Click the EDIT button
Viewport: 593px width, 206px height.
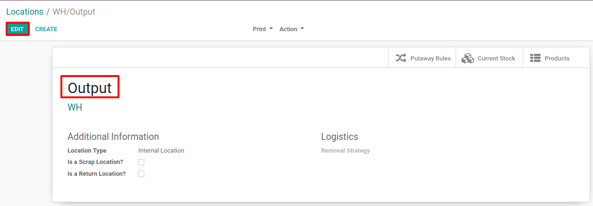coord(17,29)
